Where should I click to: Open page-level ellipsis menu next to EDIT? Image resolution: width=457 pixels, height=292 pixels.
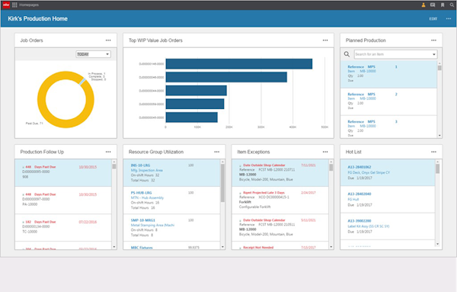[x=449, y=18]
